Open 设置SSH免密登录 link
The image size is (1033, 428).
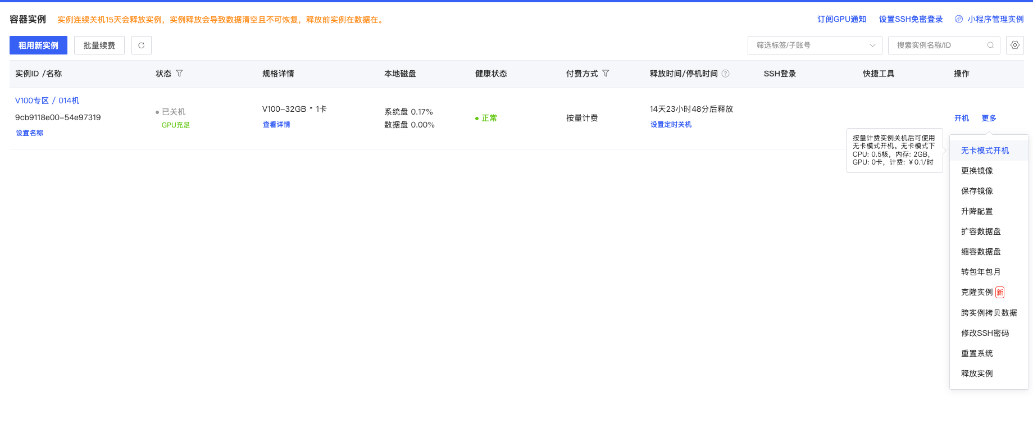(911, 19)
